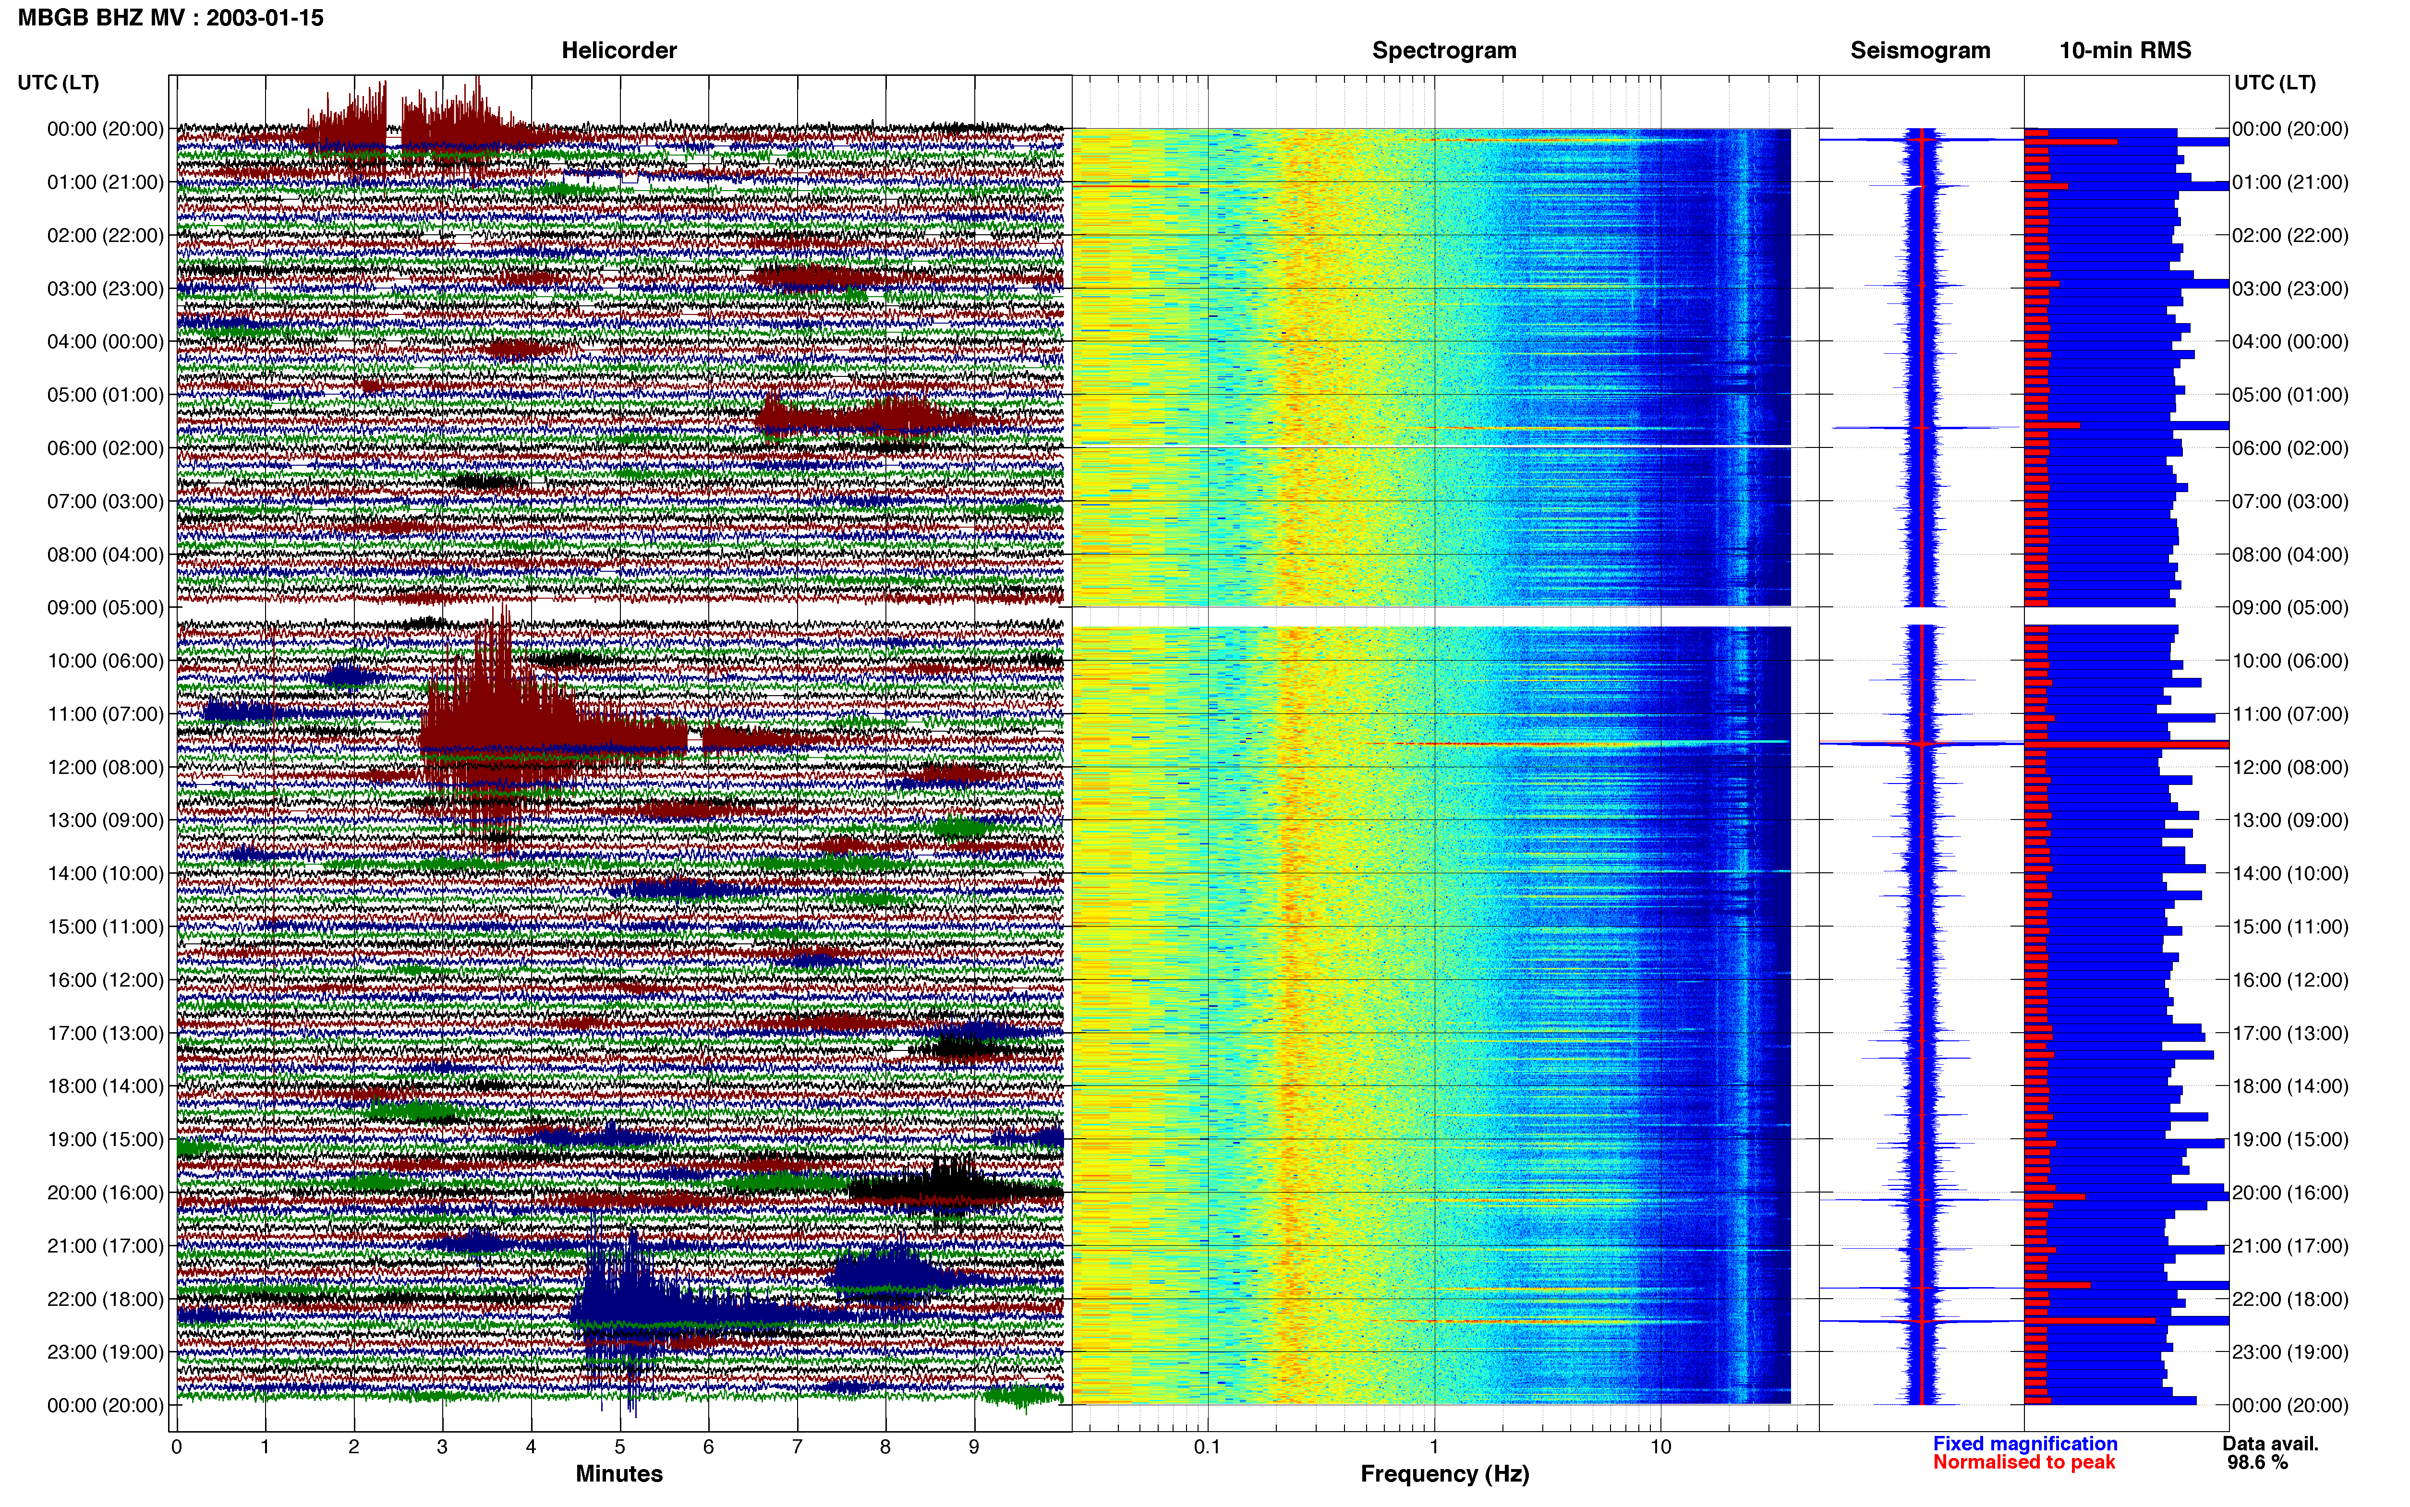
Task: Click the right '05:00 (01:00)' time label
Action: point(2290,395)
